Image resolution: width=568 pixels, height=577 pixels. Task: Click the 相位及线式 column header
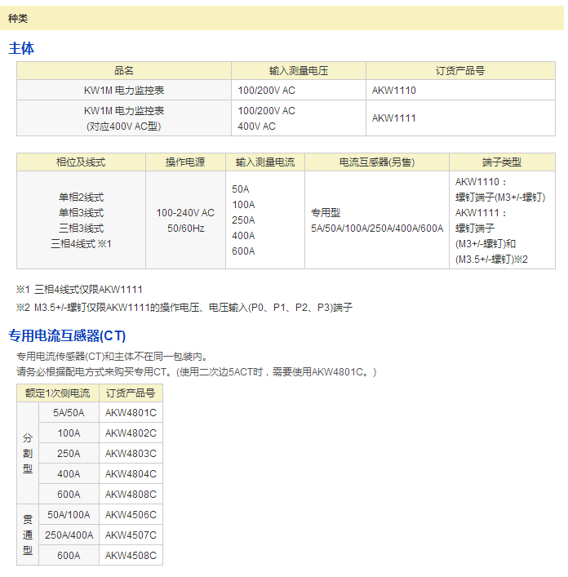point(81,162)
